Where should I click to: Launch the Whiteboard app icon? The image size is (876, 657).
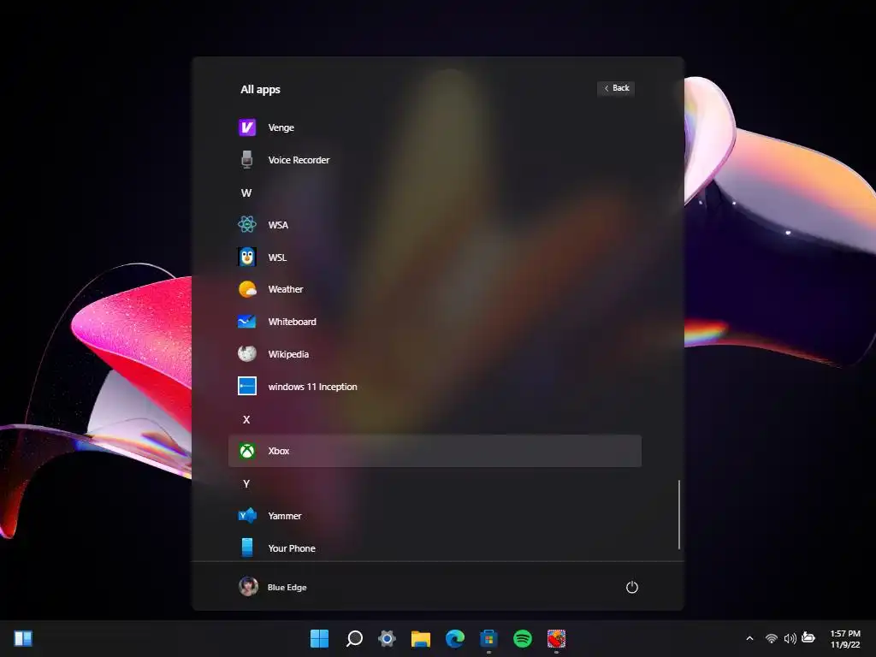[247, 322]
